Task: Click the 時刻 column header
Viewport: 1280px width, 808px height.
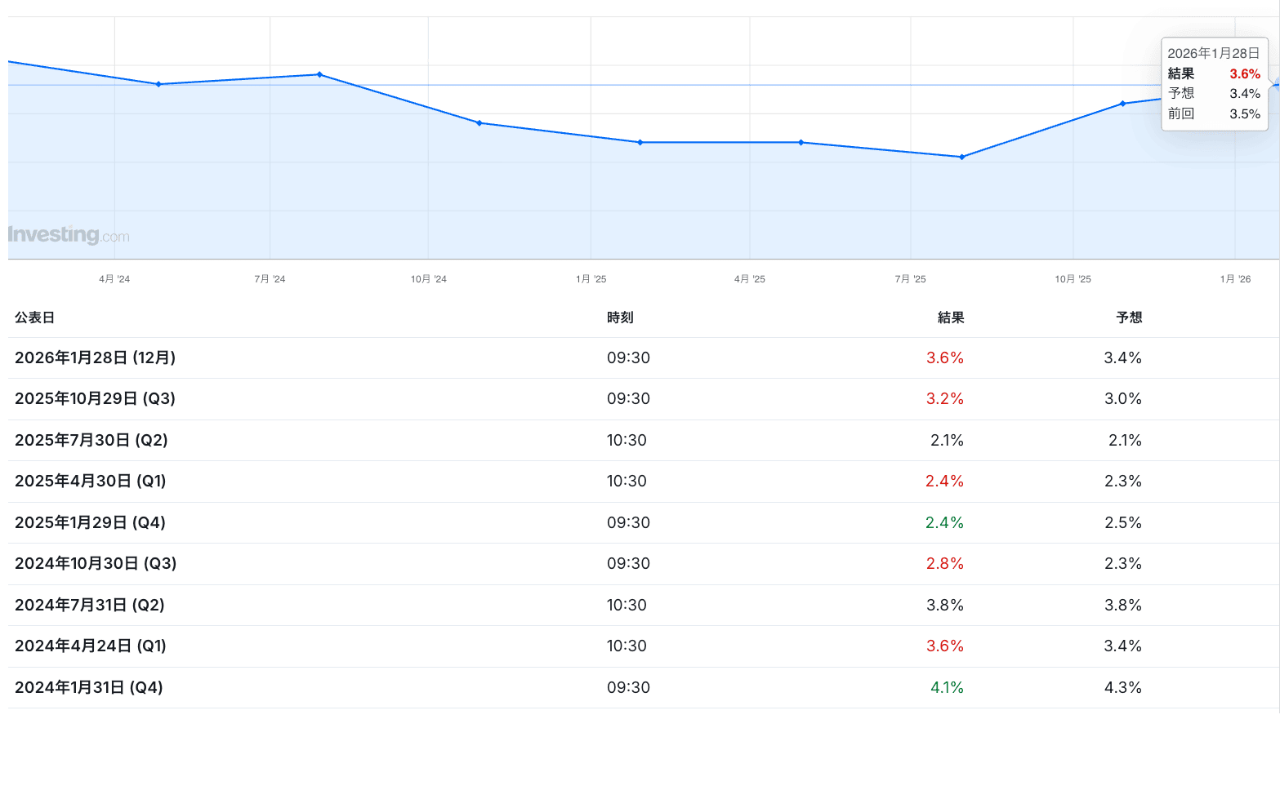Action: pos(620,317)
